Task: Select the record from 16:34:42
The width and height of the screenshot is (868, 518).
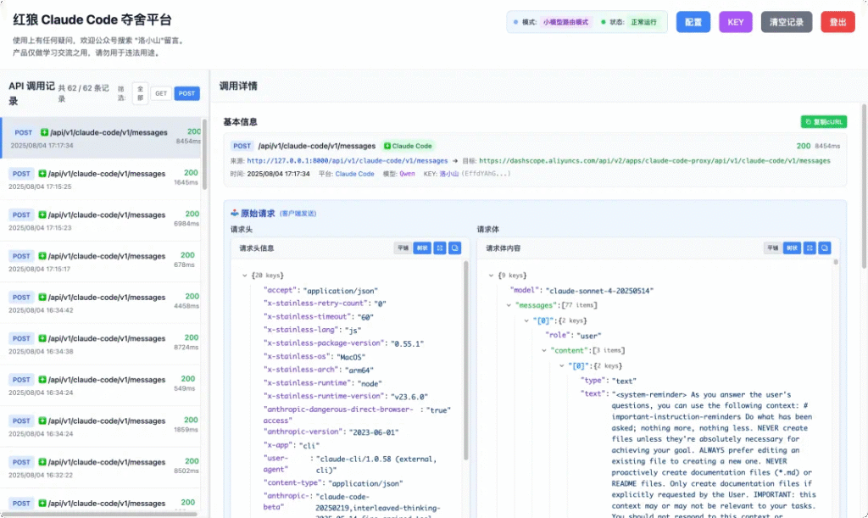Action: 101,303
